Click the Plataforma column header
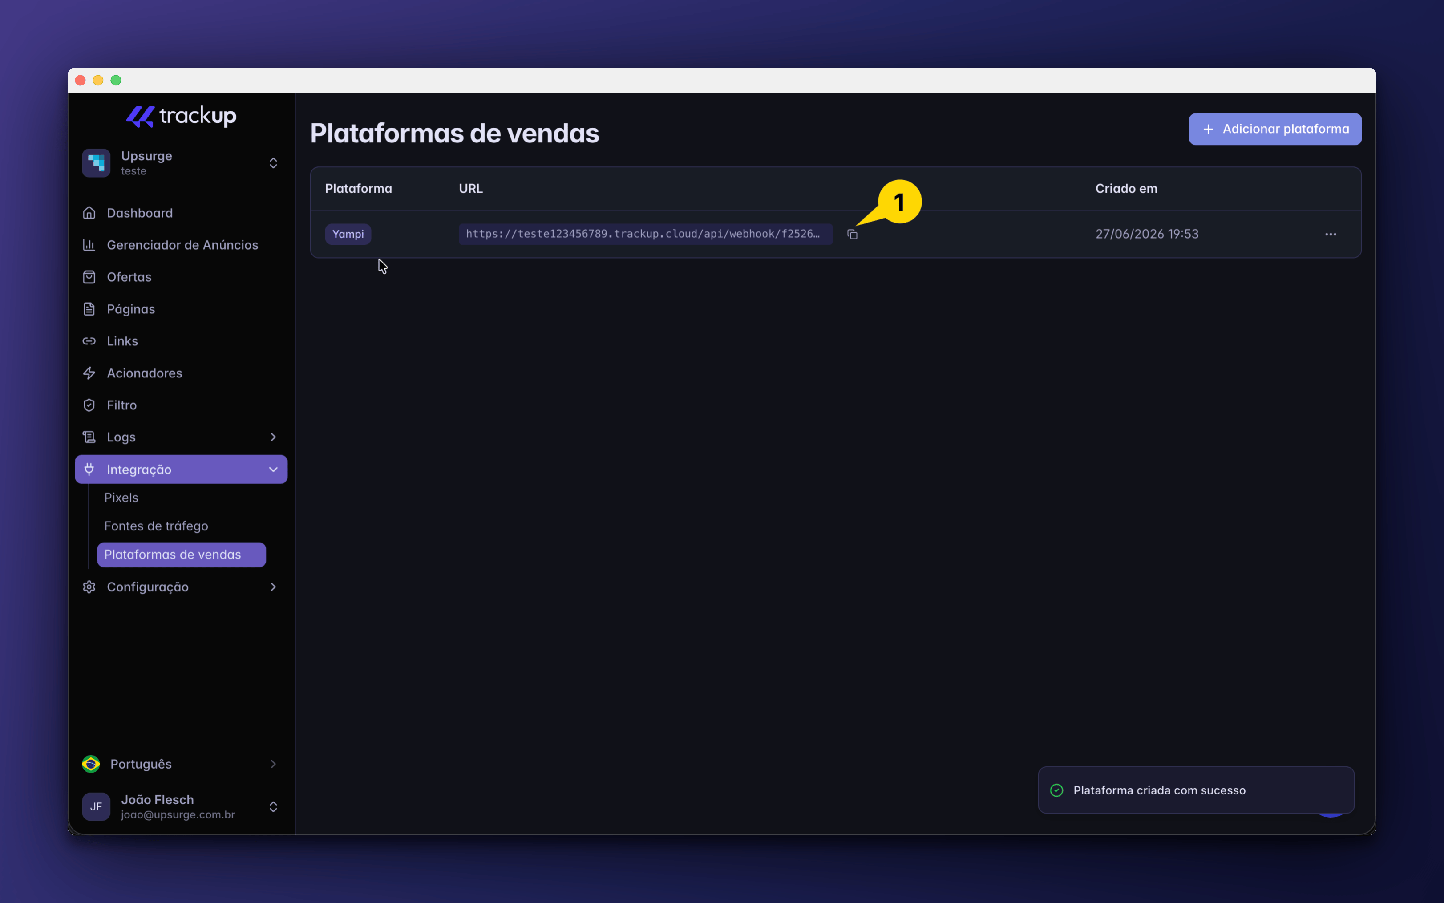 point(358,189)
